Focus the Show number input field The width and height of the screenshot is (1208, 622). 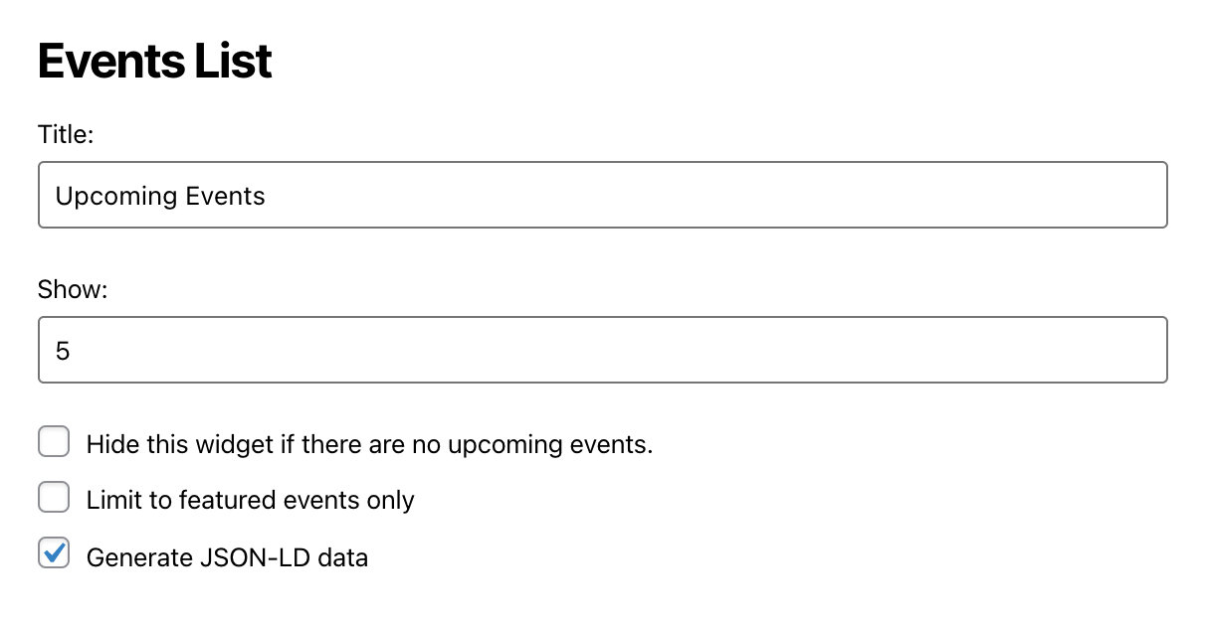pos(602,350)
